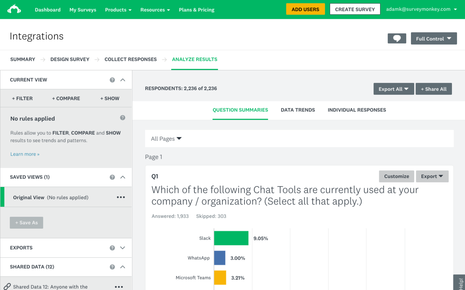
Task: Click the help icon next to No rules applied
Action: [122, 117]
